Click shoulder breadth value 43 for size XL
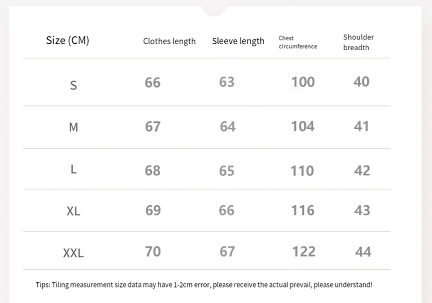Viewport: 432px width, 303px height. point(362,210)
